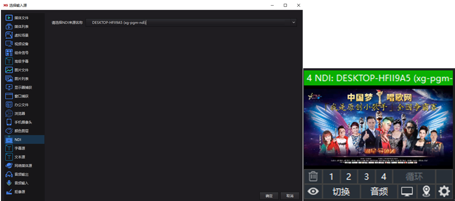
Task: Select the 网络媒体源 network media planet icon
Action: pyautogui.click(x=9, y=165)
